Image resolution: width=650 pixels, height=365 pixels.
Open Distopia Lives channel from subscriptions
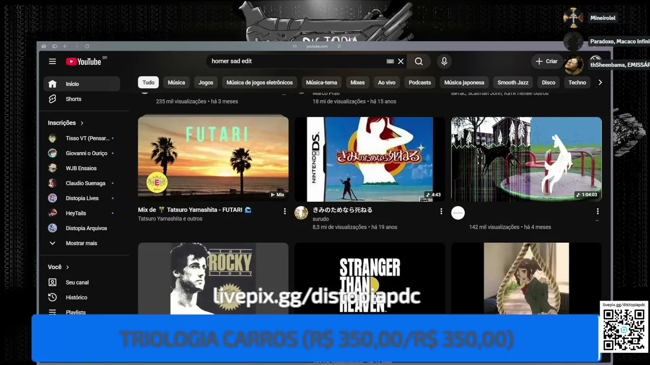click(82, 198)
